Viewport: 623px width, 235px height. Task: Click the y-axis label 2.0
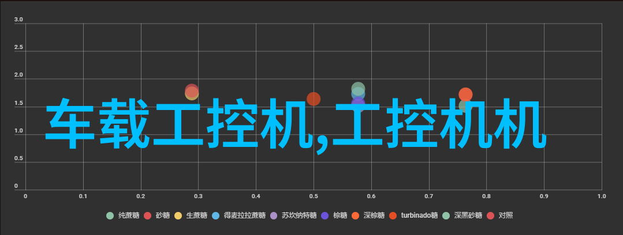click(x=18, y=75)
